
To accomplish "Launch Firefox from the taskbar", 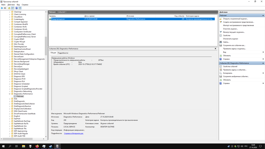I will tap(37, 146).
